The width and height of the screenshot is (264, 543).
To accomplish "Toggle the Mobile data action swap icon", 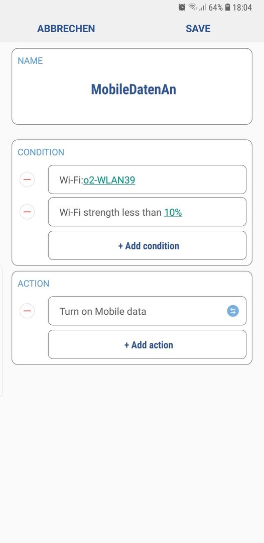I will coord(233,311).
